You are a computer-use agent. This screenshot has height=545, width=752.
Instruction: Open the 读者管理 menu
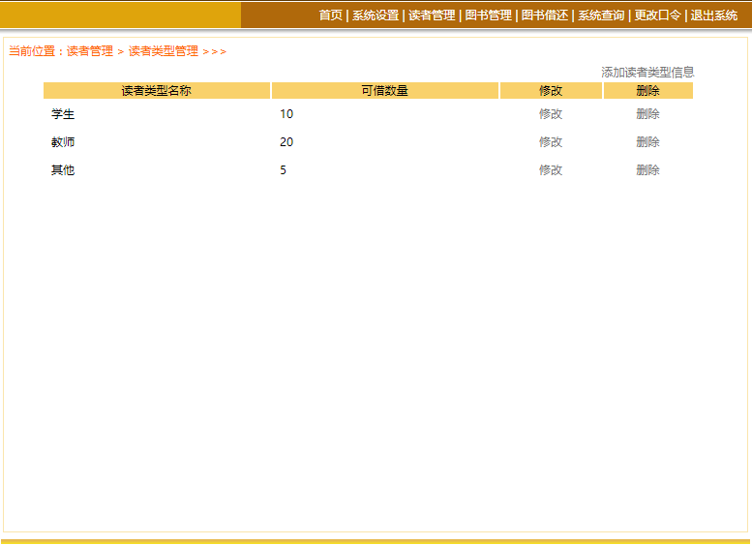coord(432,15)
